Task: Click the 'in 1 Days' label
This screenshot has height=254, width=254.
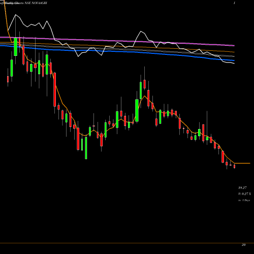Action: (x=244, y=200)
